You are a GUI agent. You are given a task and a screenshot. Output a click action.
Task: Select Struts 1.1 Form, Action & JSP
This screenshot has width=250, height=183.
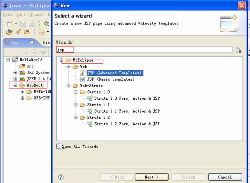click(x=127, y=111)
